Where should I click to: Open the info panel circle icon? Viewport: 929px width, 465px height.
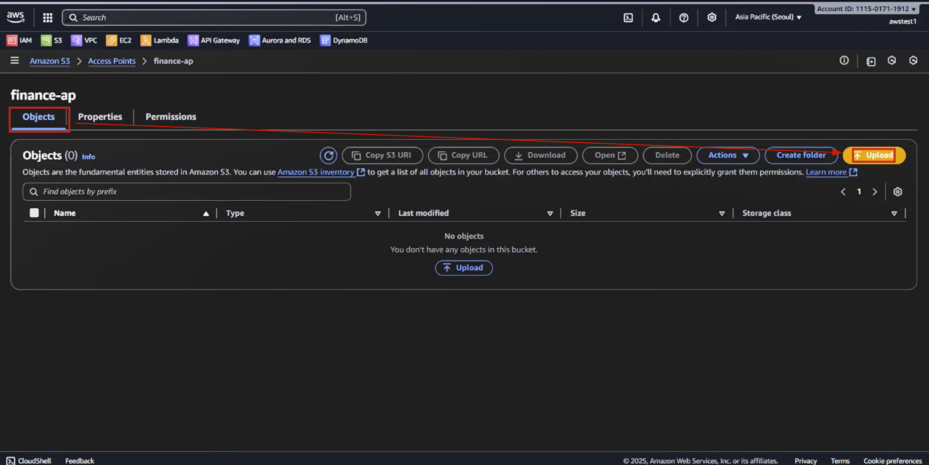click(x=844, y=60)
